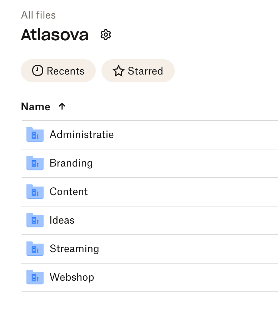Click the clock icon in Recents
278x311 pixels.
tap(38, 71)
